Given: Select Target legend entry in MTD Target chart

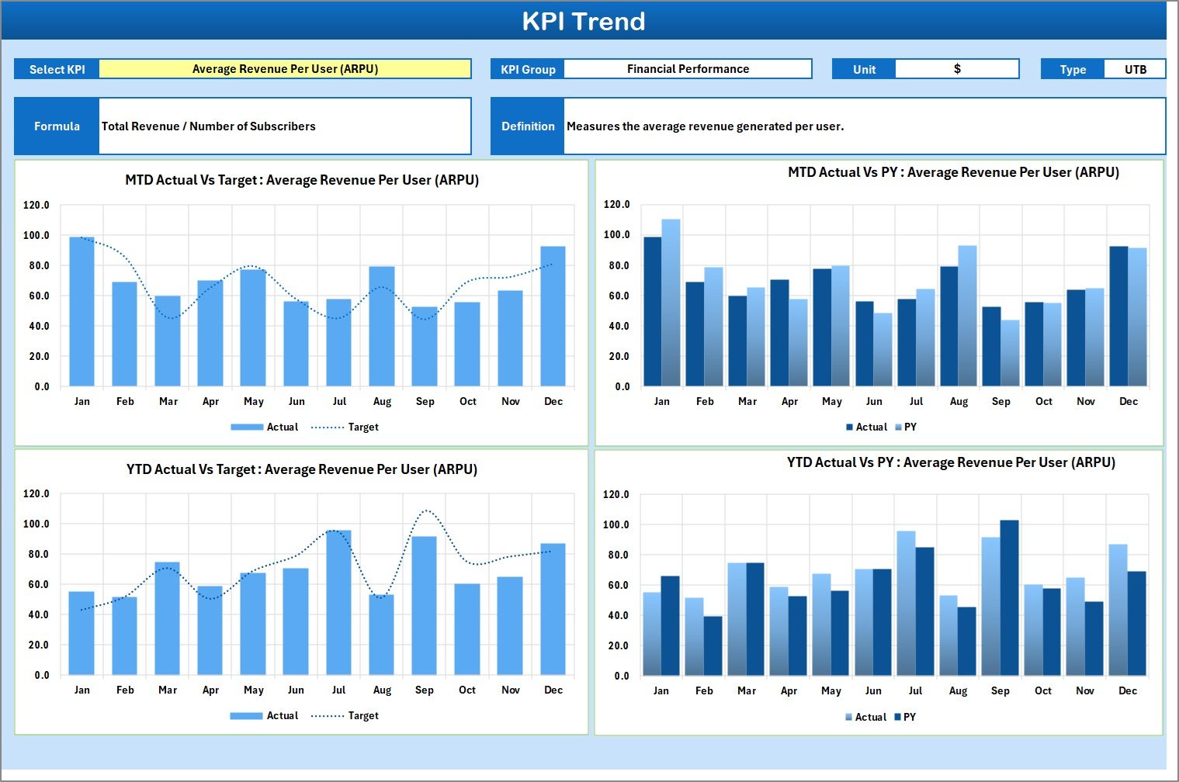Looking at the screenshot, I should tap(345, 427).
